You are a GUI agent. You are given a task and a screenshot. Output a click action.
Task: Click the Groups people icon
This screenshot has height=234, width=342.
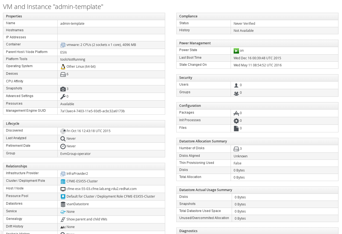[236, 93]
